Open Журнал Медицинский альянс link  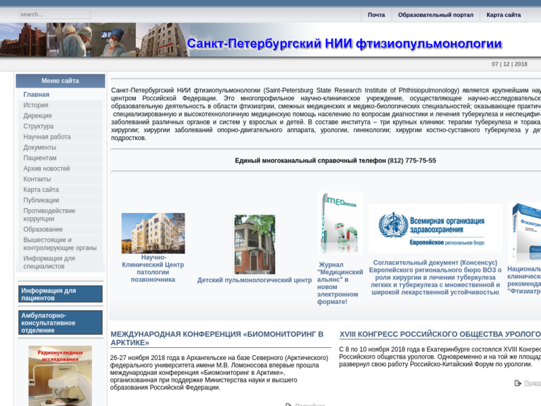pyautogui.click(x=340, y=283)
